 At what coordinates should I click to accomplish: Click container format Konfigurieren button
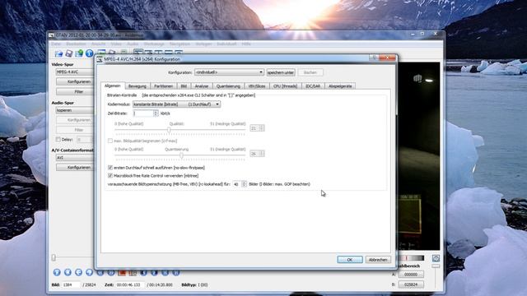pyautogui.click(x=75, y=167)
